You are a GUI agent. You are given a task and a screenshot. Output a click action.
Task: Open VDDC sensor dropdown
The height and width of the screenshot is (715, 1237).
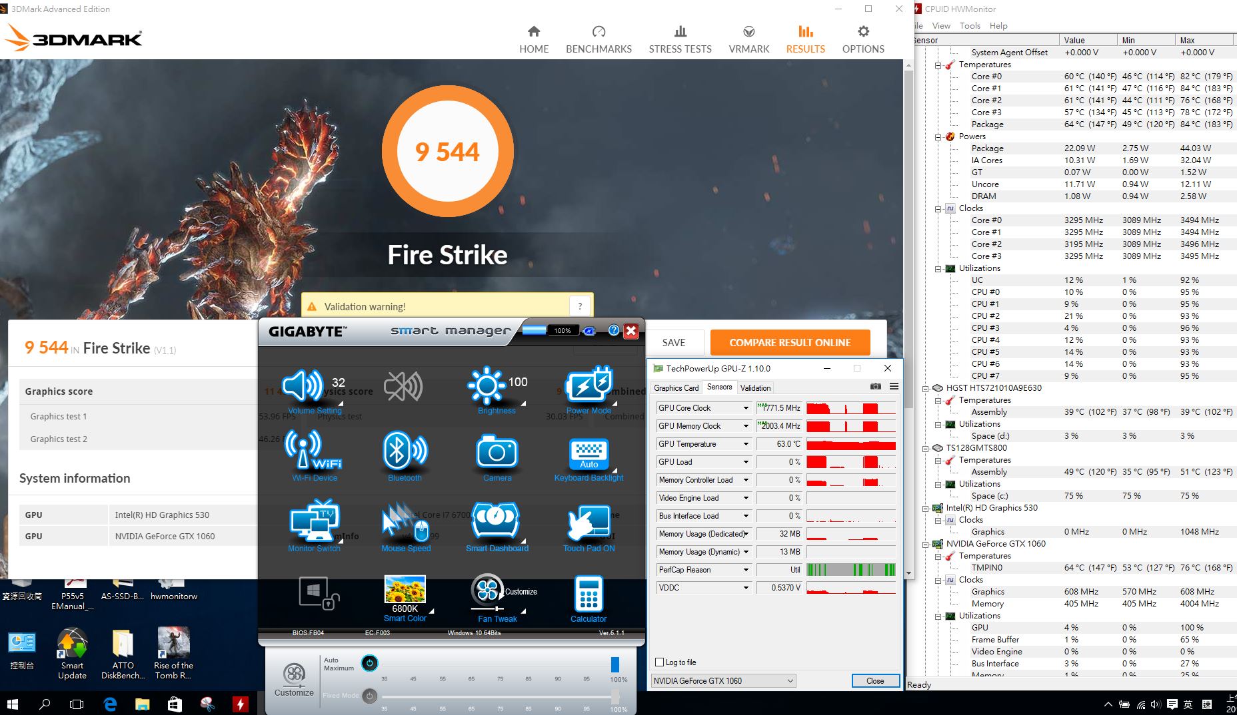click(746, 588)
